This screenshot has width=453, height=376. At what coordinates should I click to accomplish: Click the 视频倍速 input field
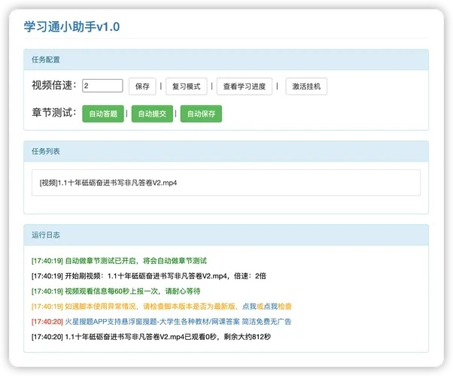[102, 86]
